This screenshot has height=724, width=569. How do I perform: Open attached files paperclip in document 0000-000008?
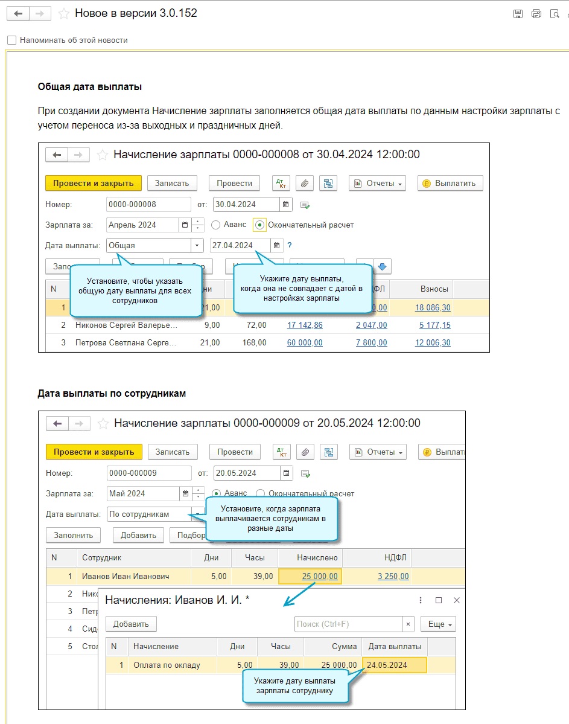pyautogui.click(x=305, y=184)
